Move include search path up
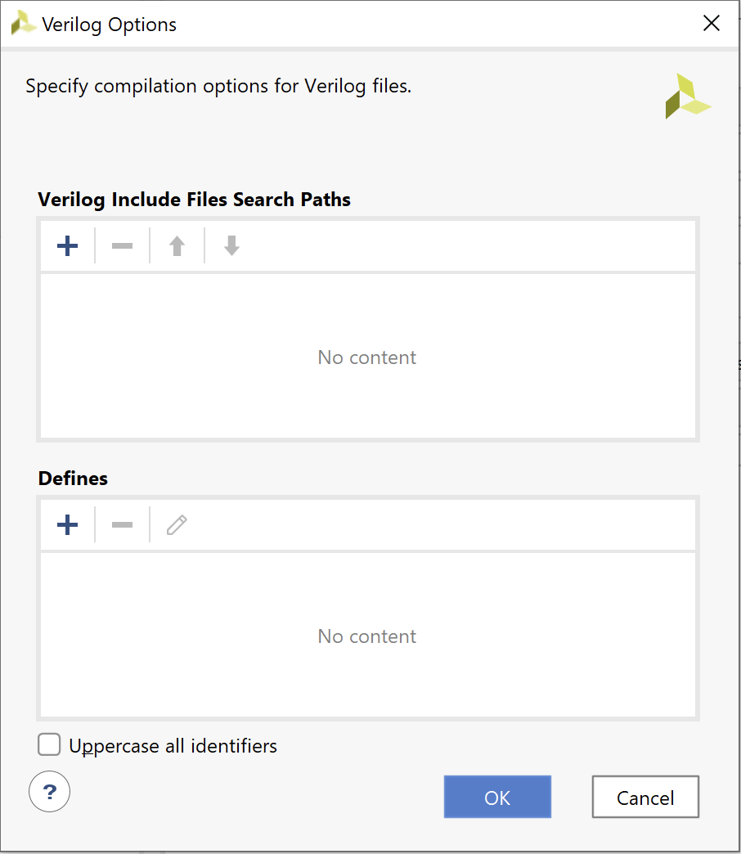 (177, 246)
